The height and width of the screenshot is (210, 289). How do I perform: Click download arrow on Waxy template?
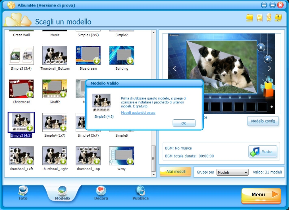130,161
